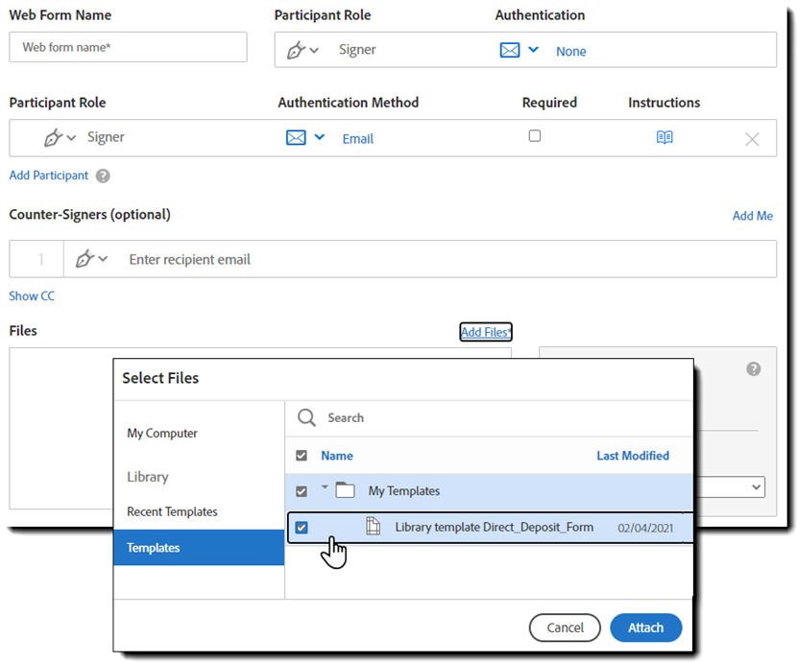This screenshot has width=797, height=662.
Task: Open the Instructions book icon for the Signer
Action: (x=664, y=137)
